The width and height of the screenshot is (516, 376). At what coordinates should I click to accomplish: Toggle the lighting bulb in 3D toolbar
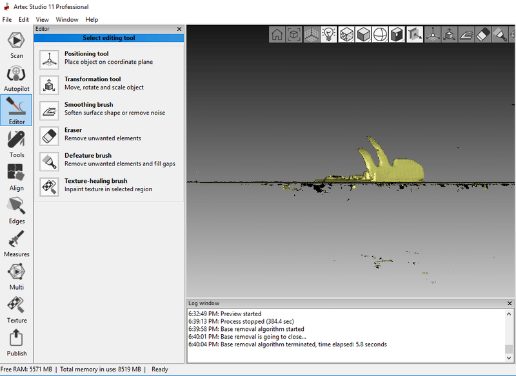click(x=329, y=34)
